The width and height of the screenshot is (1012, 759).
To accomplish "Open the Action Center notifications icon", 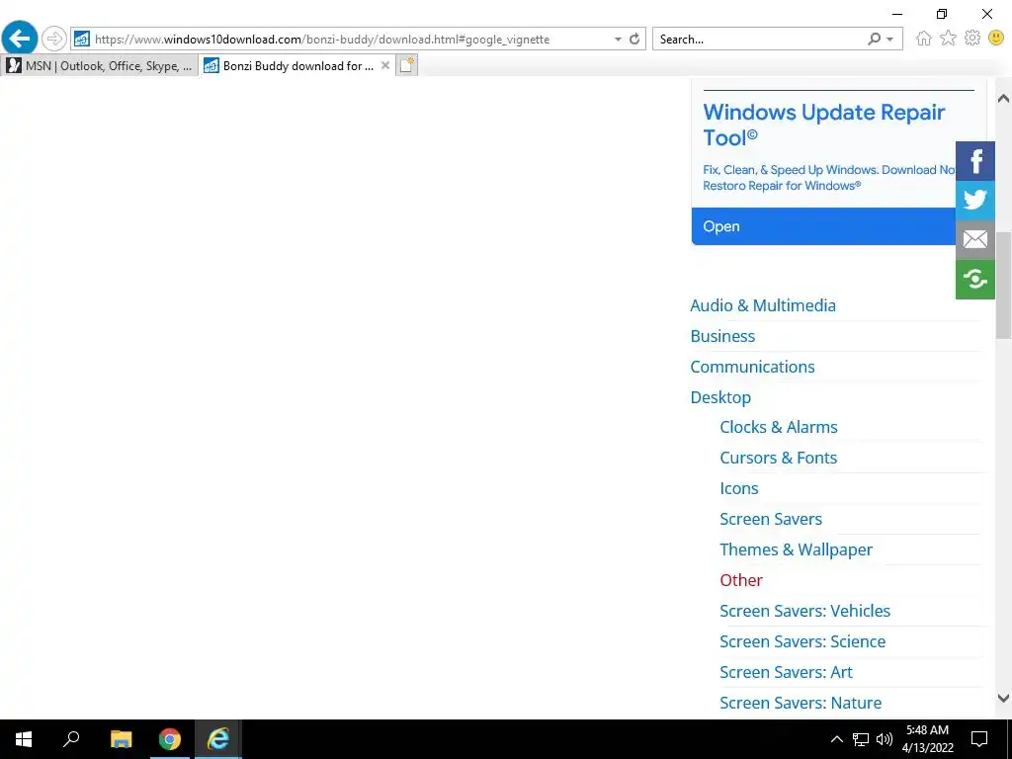I will (979, 739).
